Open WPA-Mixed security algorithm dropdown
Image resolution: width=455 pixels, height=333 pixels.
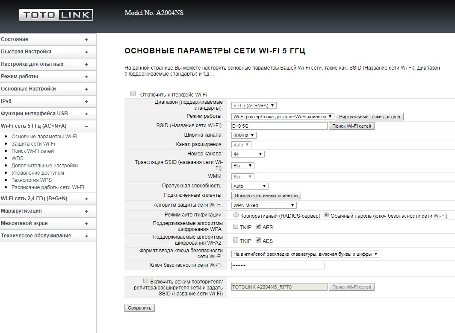(264, 205)
